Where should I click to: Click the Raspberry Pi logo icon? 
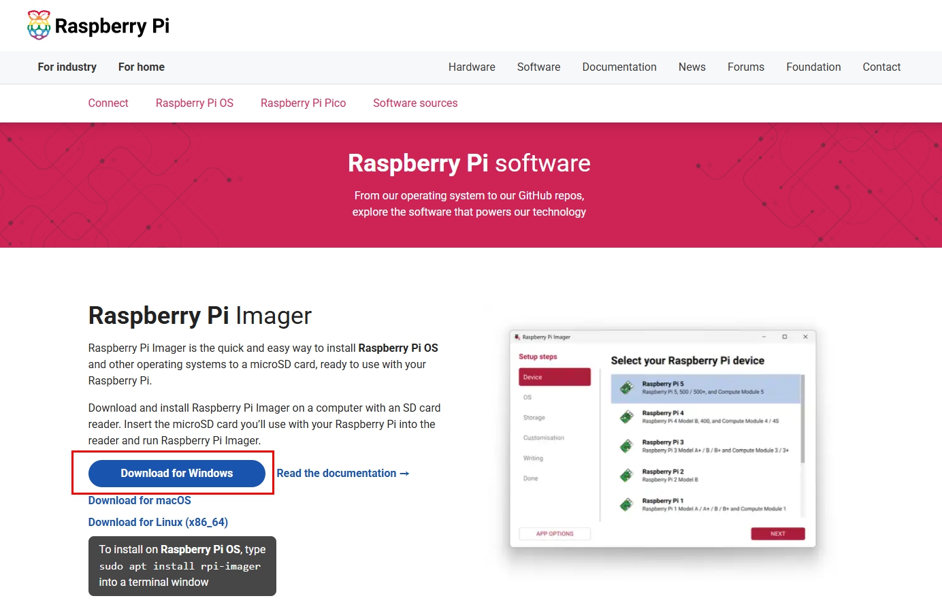[39, 25]
